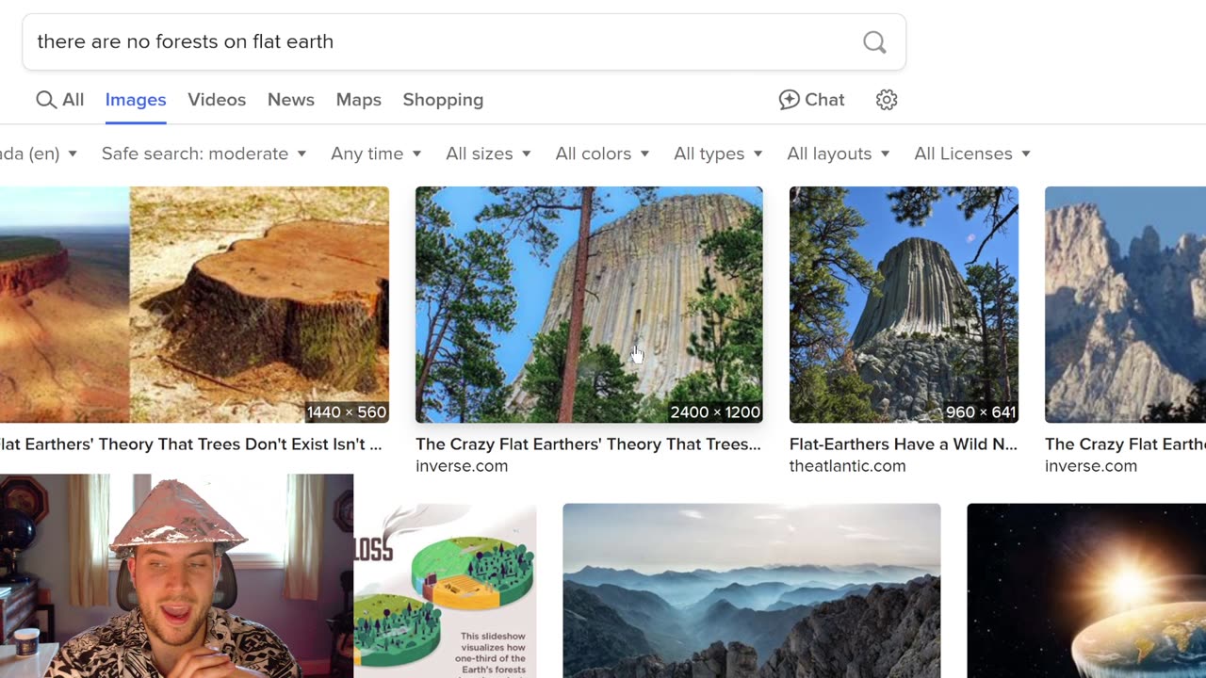The width and height of the screenshot is (1206, 678).
Task: Open the All layouts dropdown
Action: pyautogui.click(x=838, y=153)
